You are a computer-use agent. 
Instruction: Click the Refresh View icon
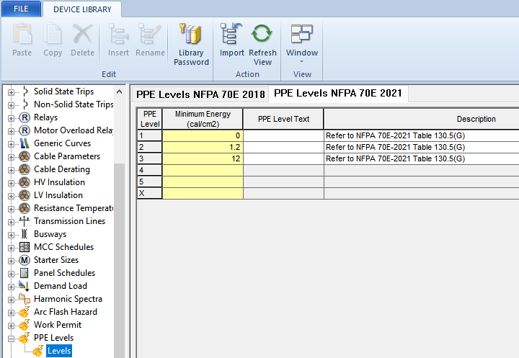[262, 35]
